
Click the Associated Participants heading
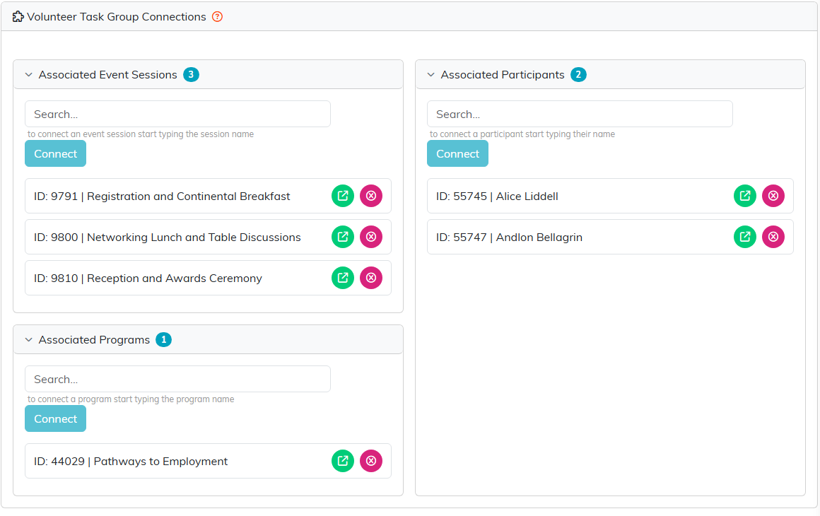503,75
